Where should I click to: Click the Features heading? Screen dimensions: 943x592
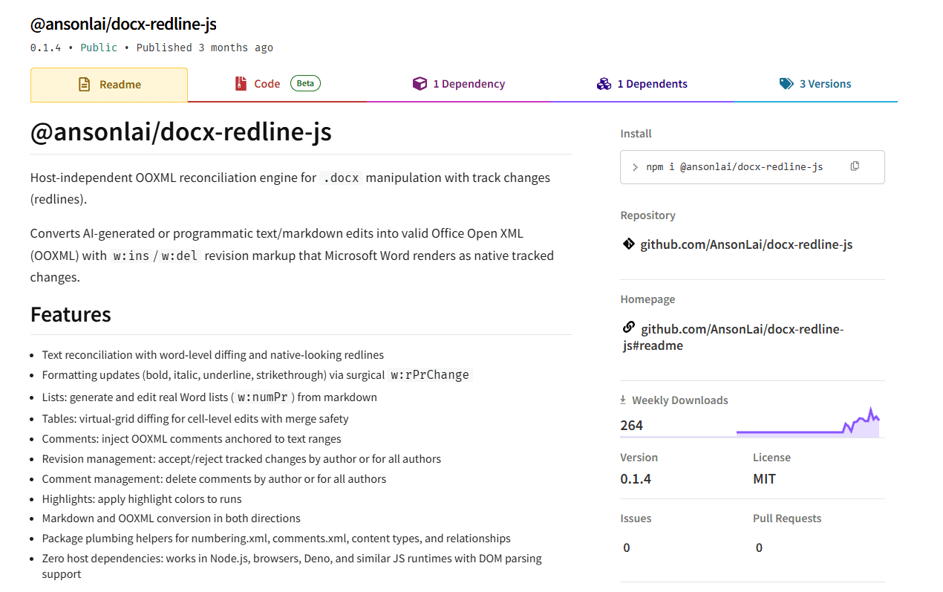pos(71,314)
